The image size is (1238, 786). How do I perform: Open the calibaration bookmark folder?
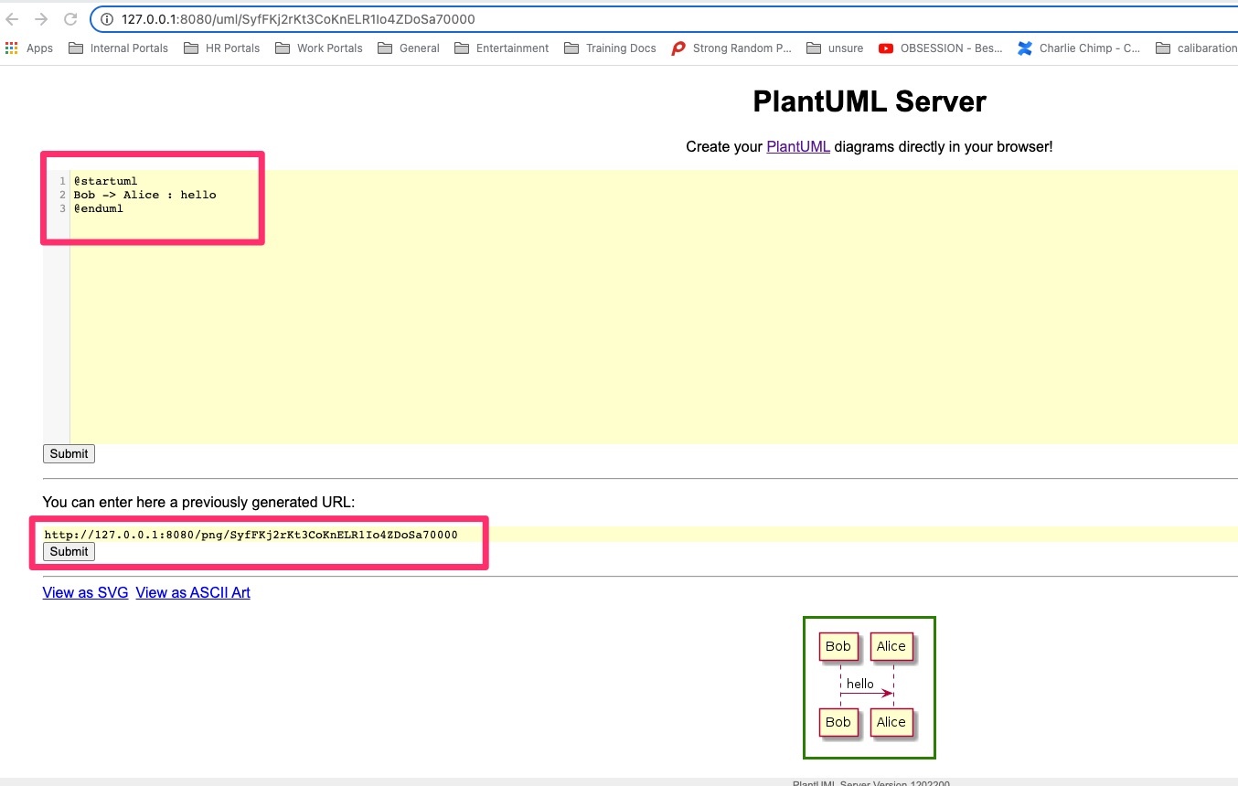click(1197, 48)
